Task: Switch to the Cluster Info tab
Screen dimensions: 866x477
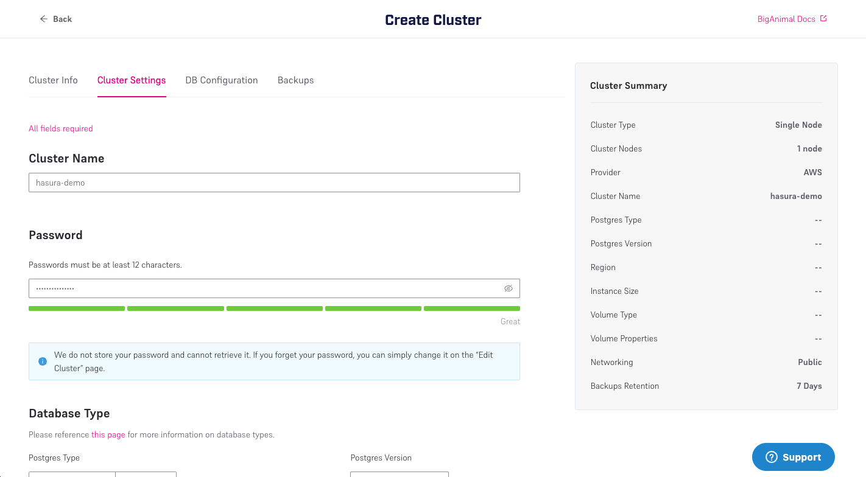Action: [x=53, y=80]
